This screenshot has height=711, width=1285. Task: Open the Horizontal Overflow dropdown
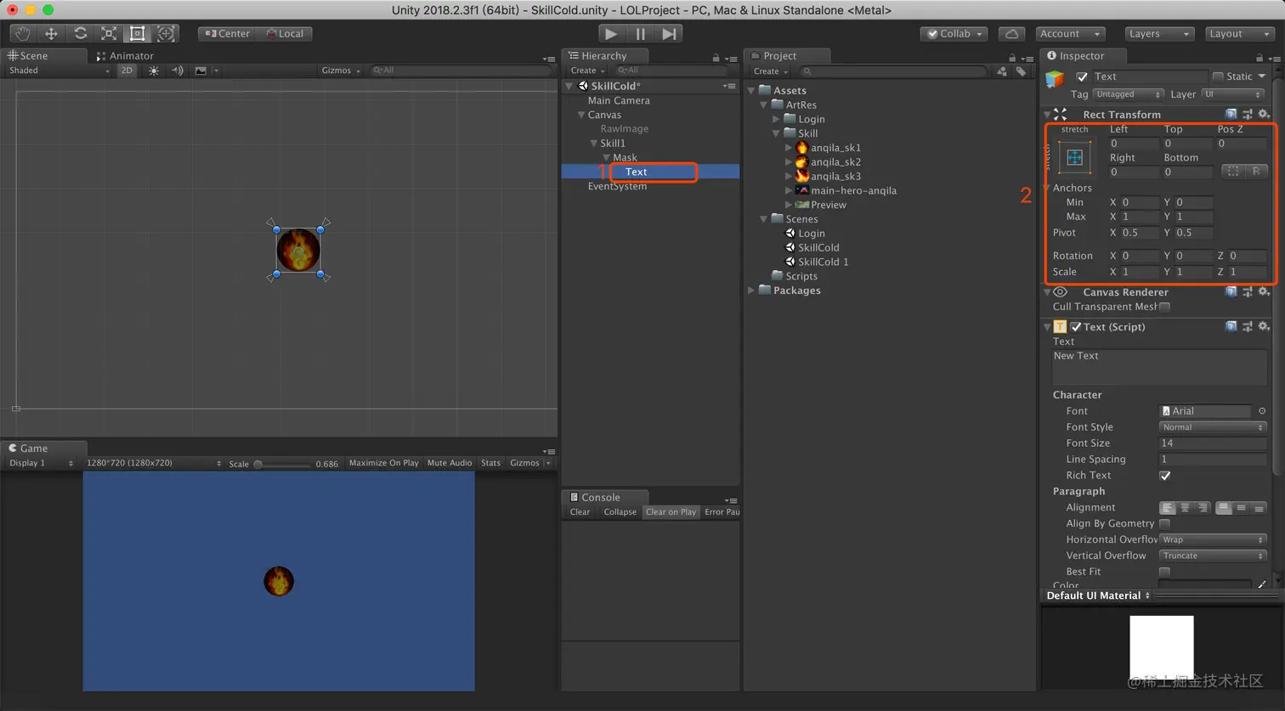point(1213,539)
